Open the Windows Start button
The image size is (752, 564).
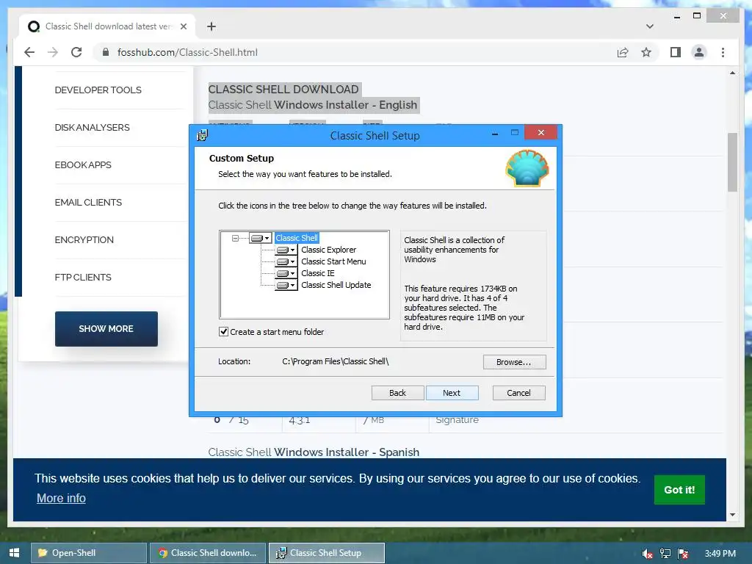click(x=14, y=553)
